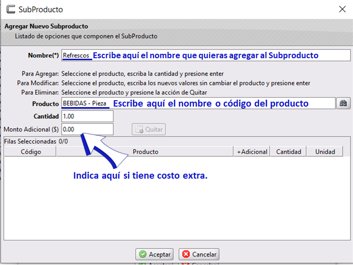Click the binoculars product search icon
Screen dimensions: 353x265
click(343, 103)
